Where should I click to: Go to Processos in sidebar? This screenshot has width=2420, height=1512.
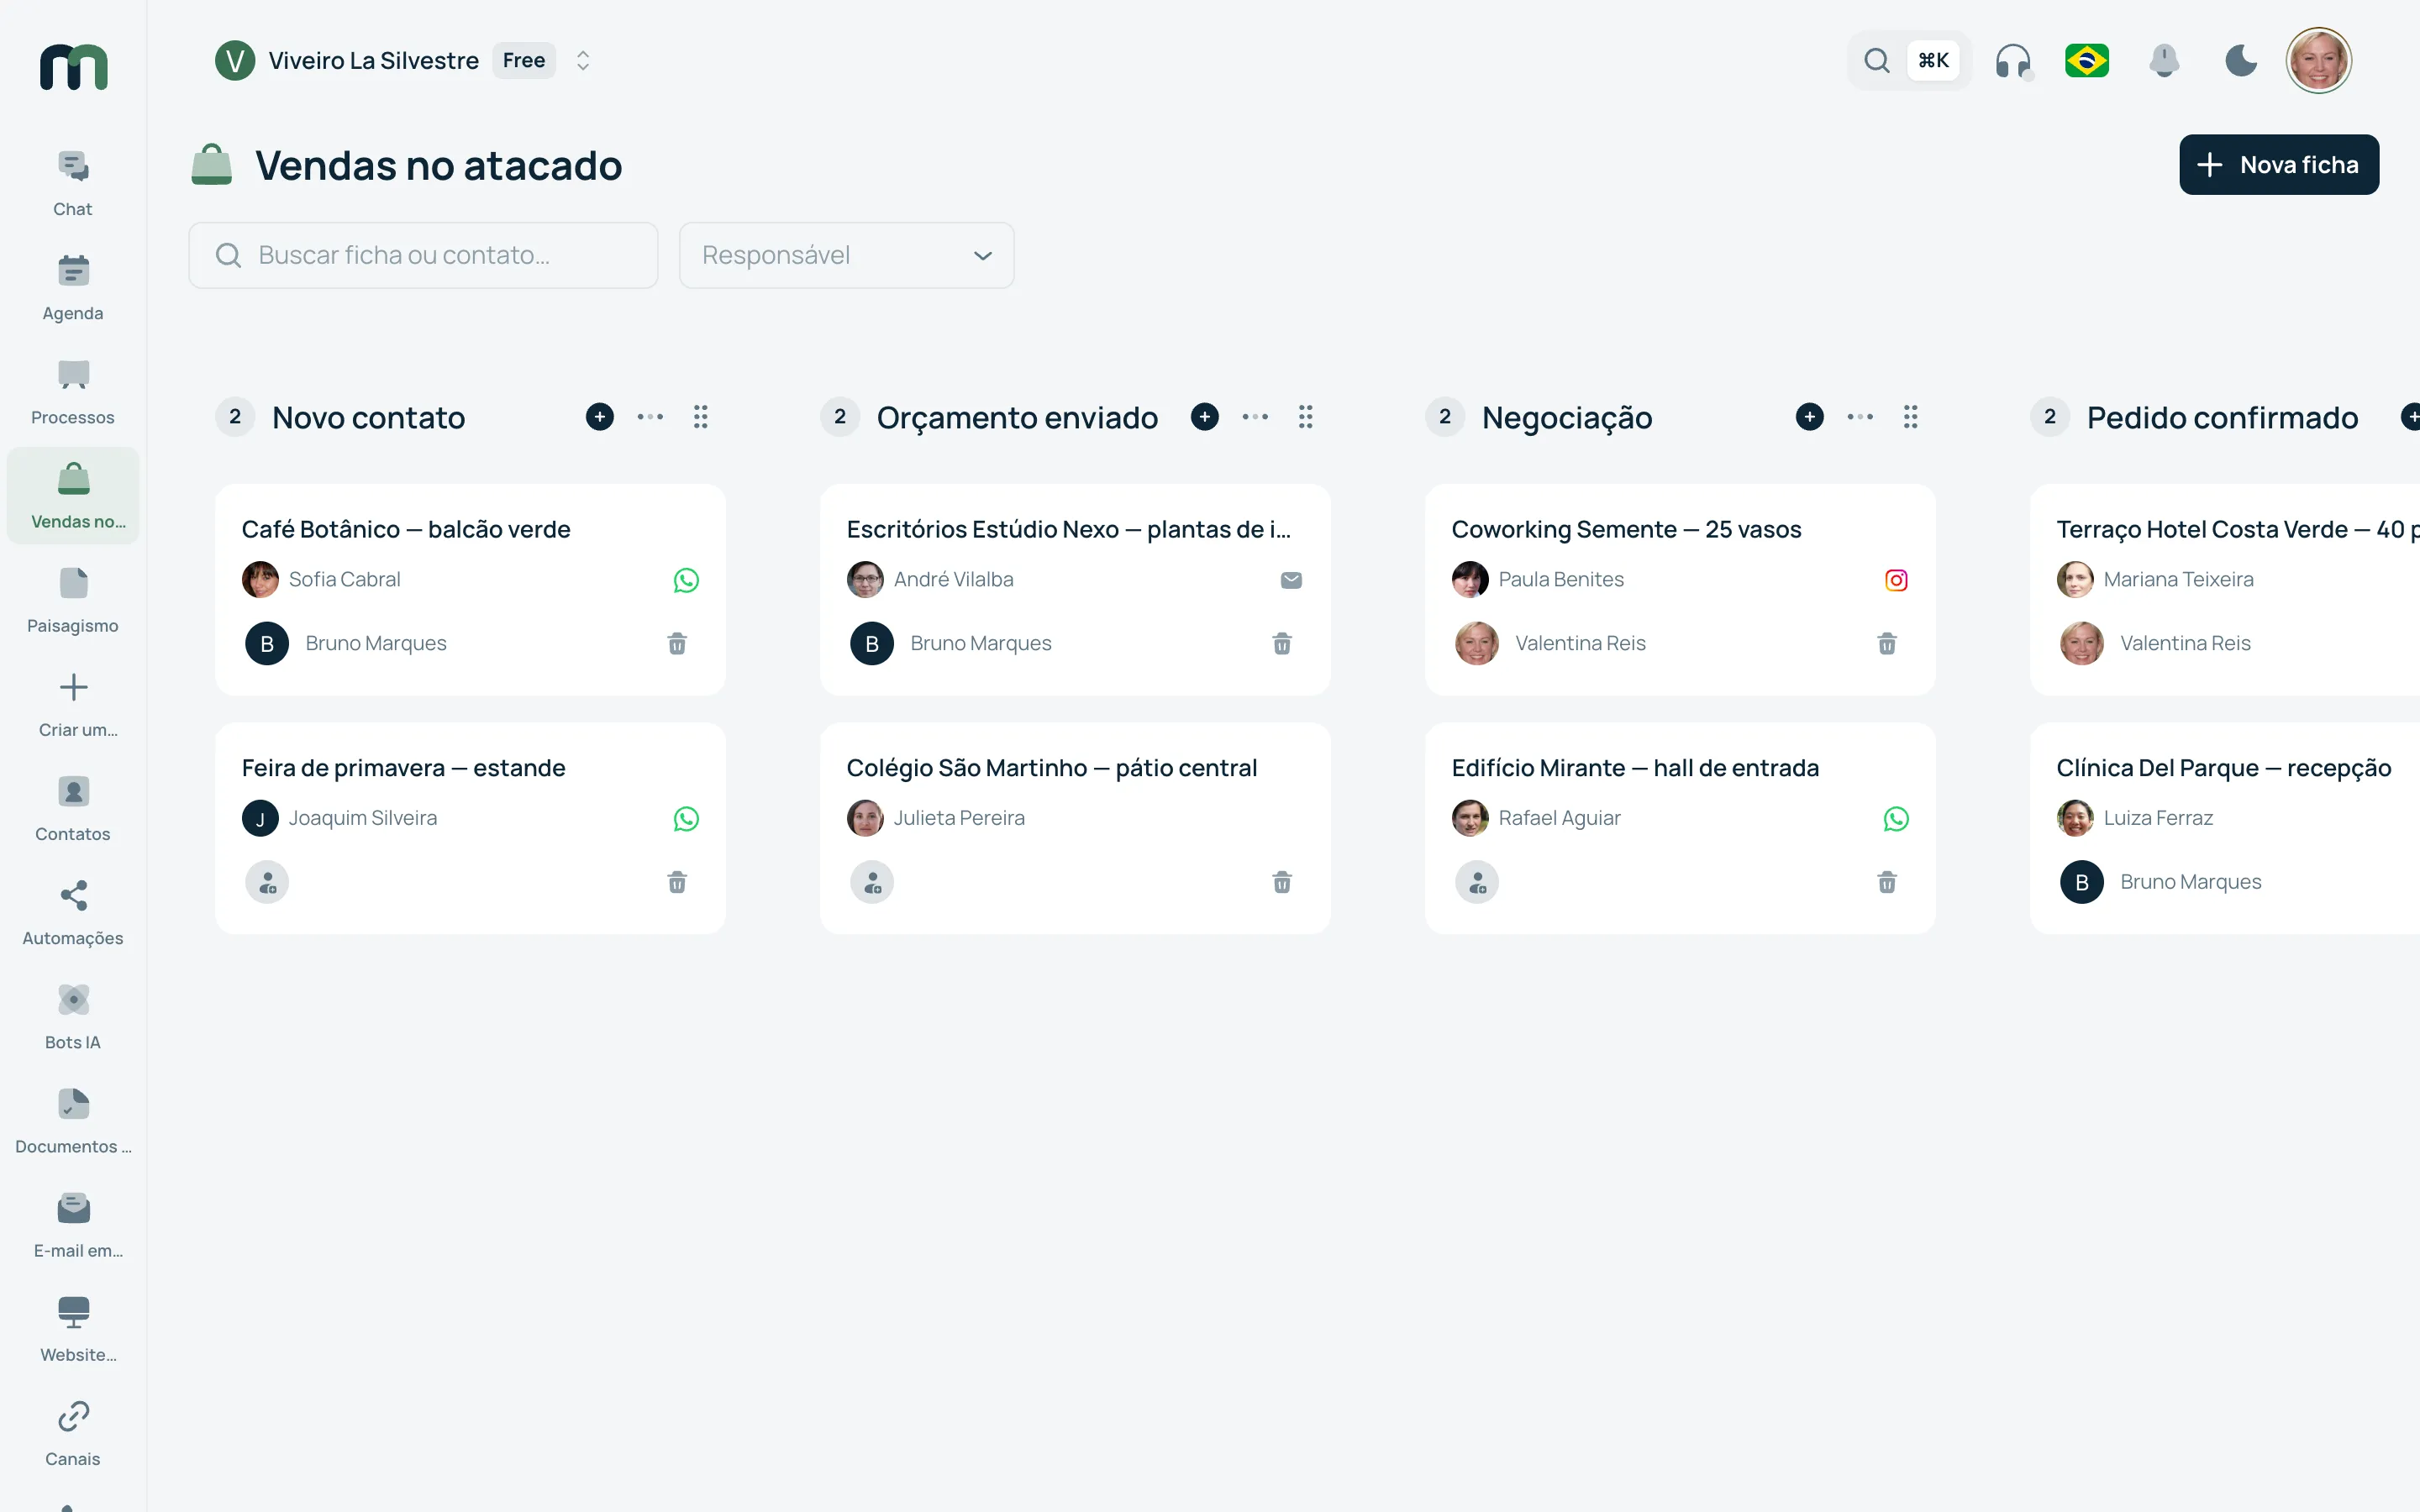(73, 392)
